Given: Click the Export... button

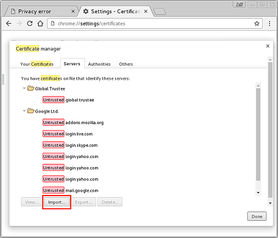Looking at the screenshot, I should pos(83,202).
